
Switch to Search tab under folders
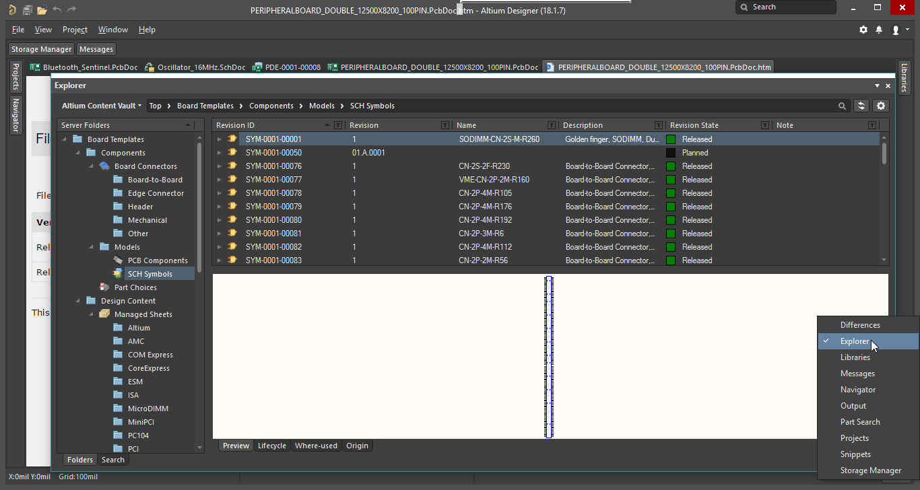click(x=112, y=460)
